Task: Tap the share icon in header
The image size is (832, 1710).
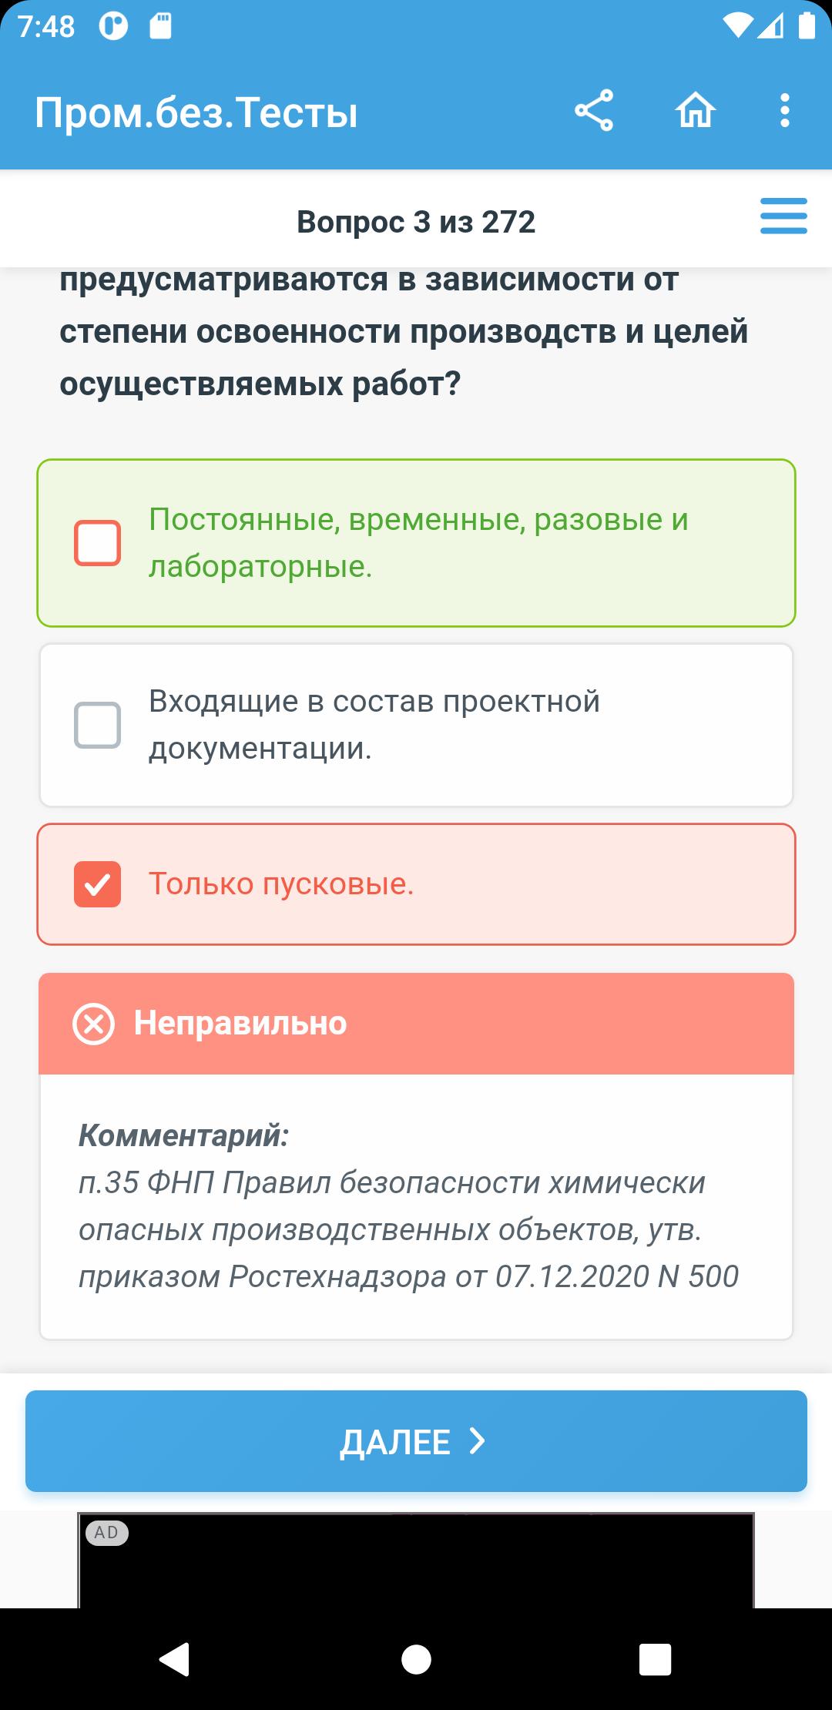Action: [x=594, y=111]
